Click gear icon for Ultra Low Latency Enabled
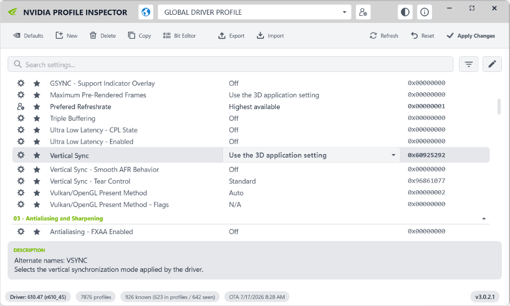This screenshot has height=306, width=510. [21, 141]
